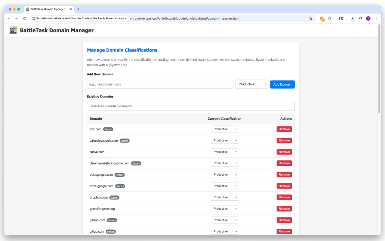Remove the calendar.google.com domain
The width and height of the screenshot is (385, 241).
[x=284, y=140]
